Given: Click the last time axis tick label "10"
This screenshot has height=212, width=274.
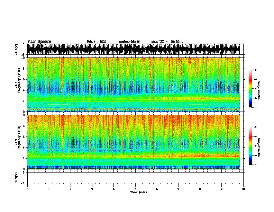Looking at the screenshot, I should (x=243, y=189).
